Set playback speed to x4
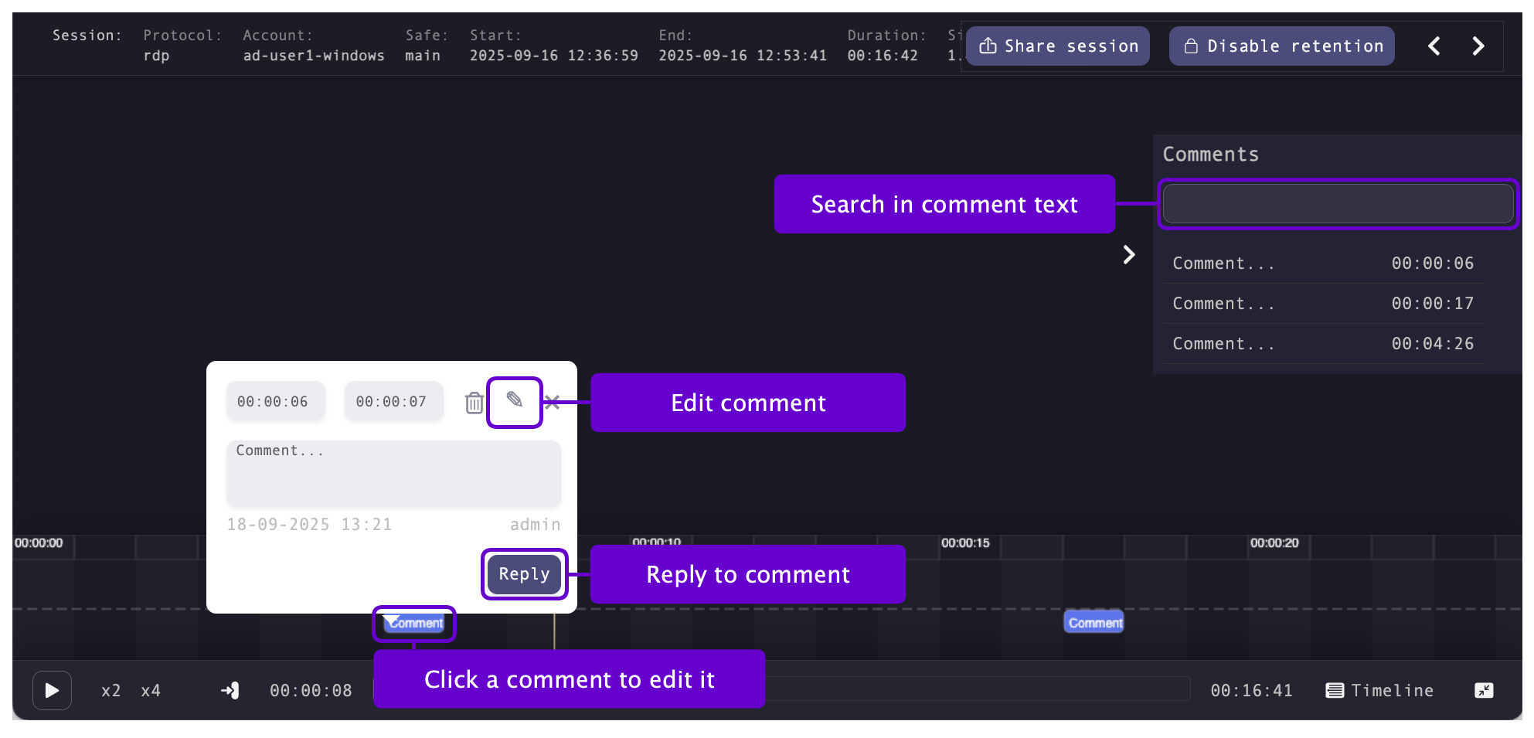The height and width of the screenshot is (738, 1534). [151, 690]
